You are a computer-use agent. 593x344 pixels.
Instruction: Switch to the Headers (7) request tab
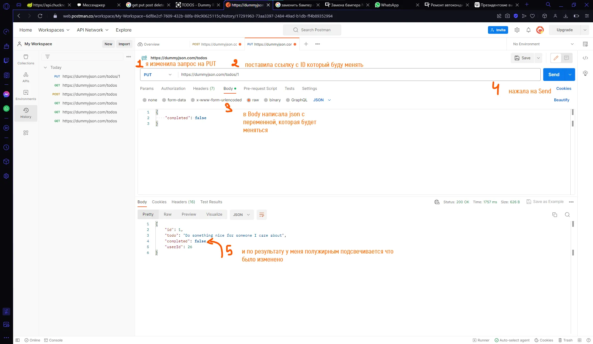(x=204, y=89)
